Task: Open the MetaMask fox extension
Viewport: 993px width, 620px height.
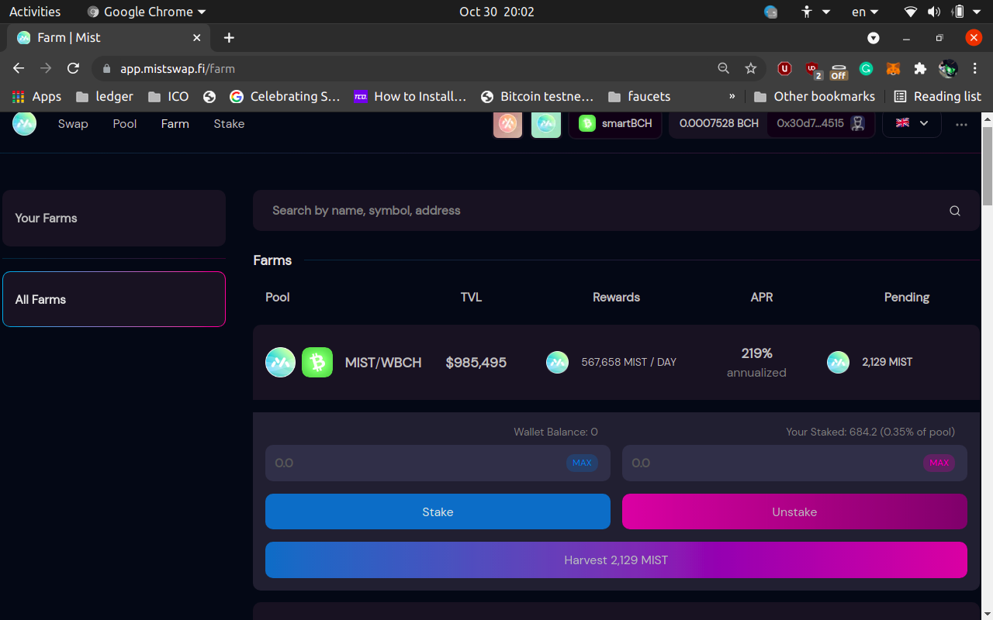Action: 894,68
